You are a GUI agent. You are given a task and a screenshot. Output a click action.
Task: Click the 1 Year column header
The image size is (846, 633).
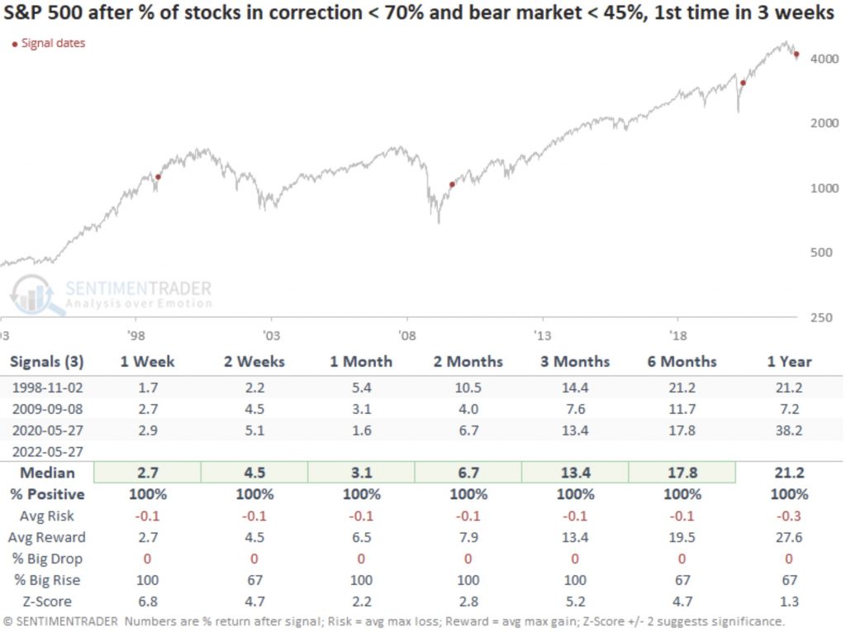tap(788, 361)
